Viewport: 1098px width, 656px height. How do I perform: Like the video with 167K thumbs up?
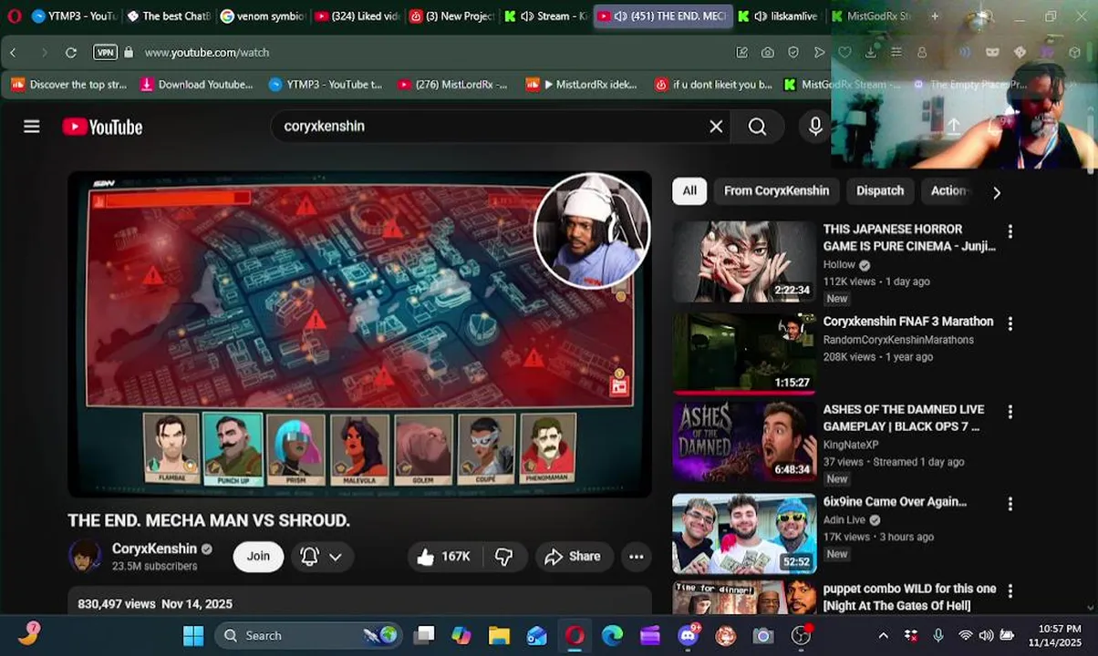pos(444,557)
